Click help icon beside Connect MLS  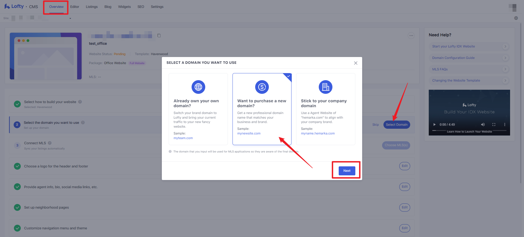click(50, 143)
